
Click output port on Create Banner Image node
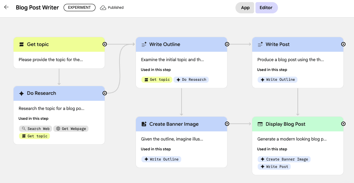pos(227,124)
